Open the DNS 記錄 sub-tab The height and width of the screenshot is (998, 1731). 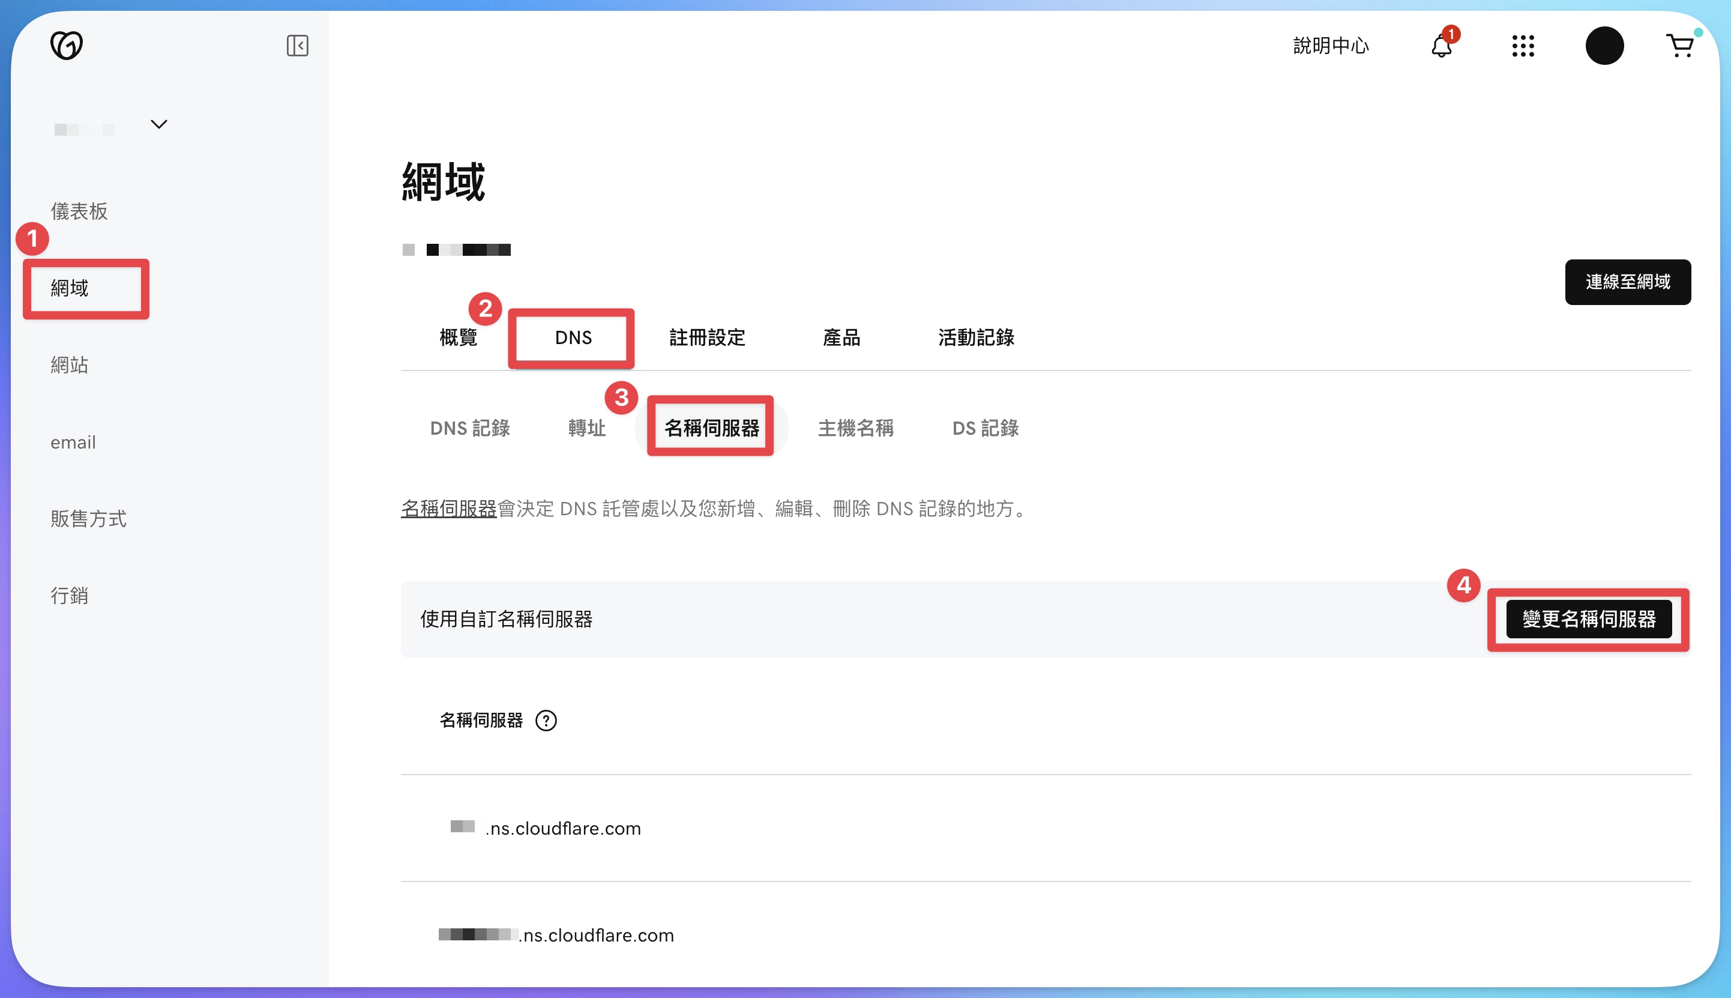[470, 428]
